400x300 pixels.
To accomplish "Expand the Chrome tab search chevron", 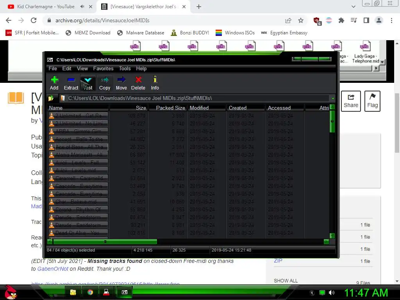I will coord(353,7).
